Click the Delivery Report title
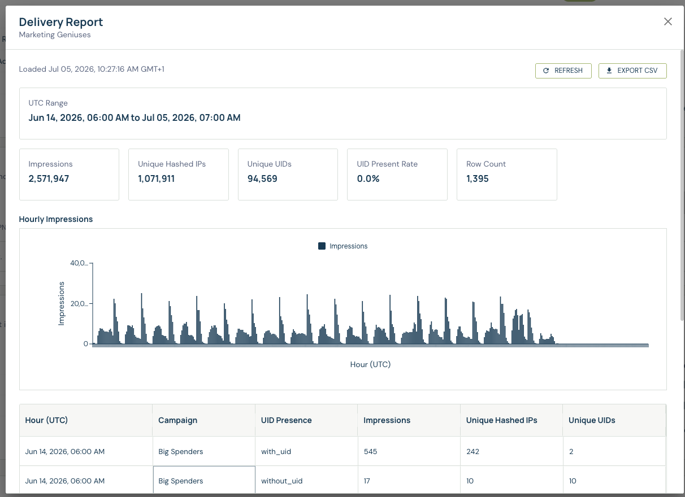This screenshot has height=497, width=685. (x=61, y=22)
